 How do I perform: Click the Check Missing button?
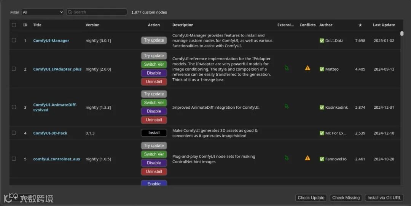point(346,198)
